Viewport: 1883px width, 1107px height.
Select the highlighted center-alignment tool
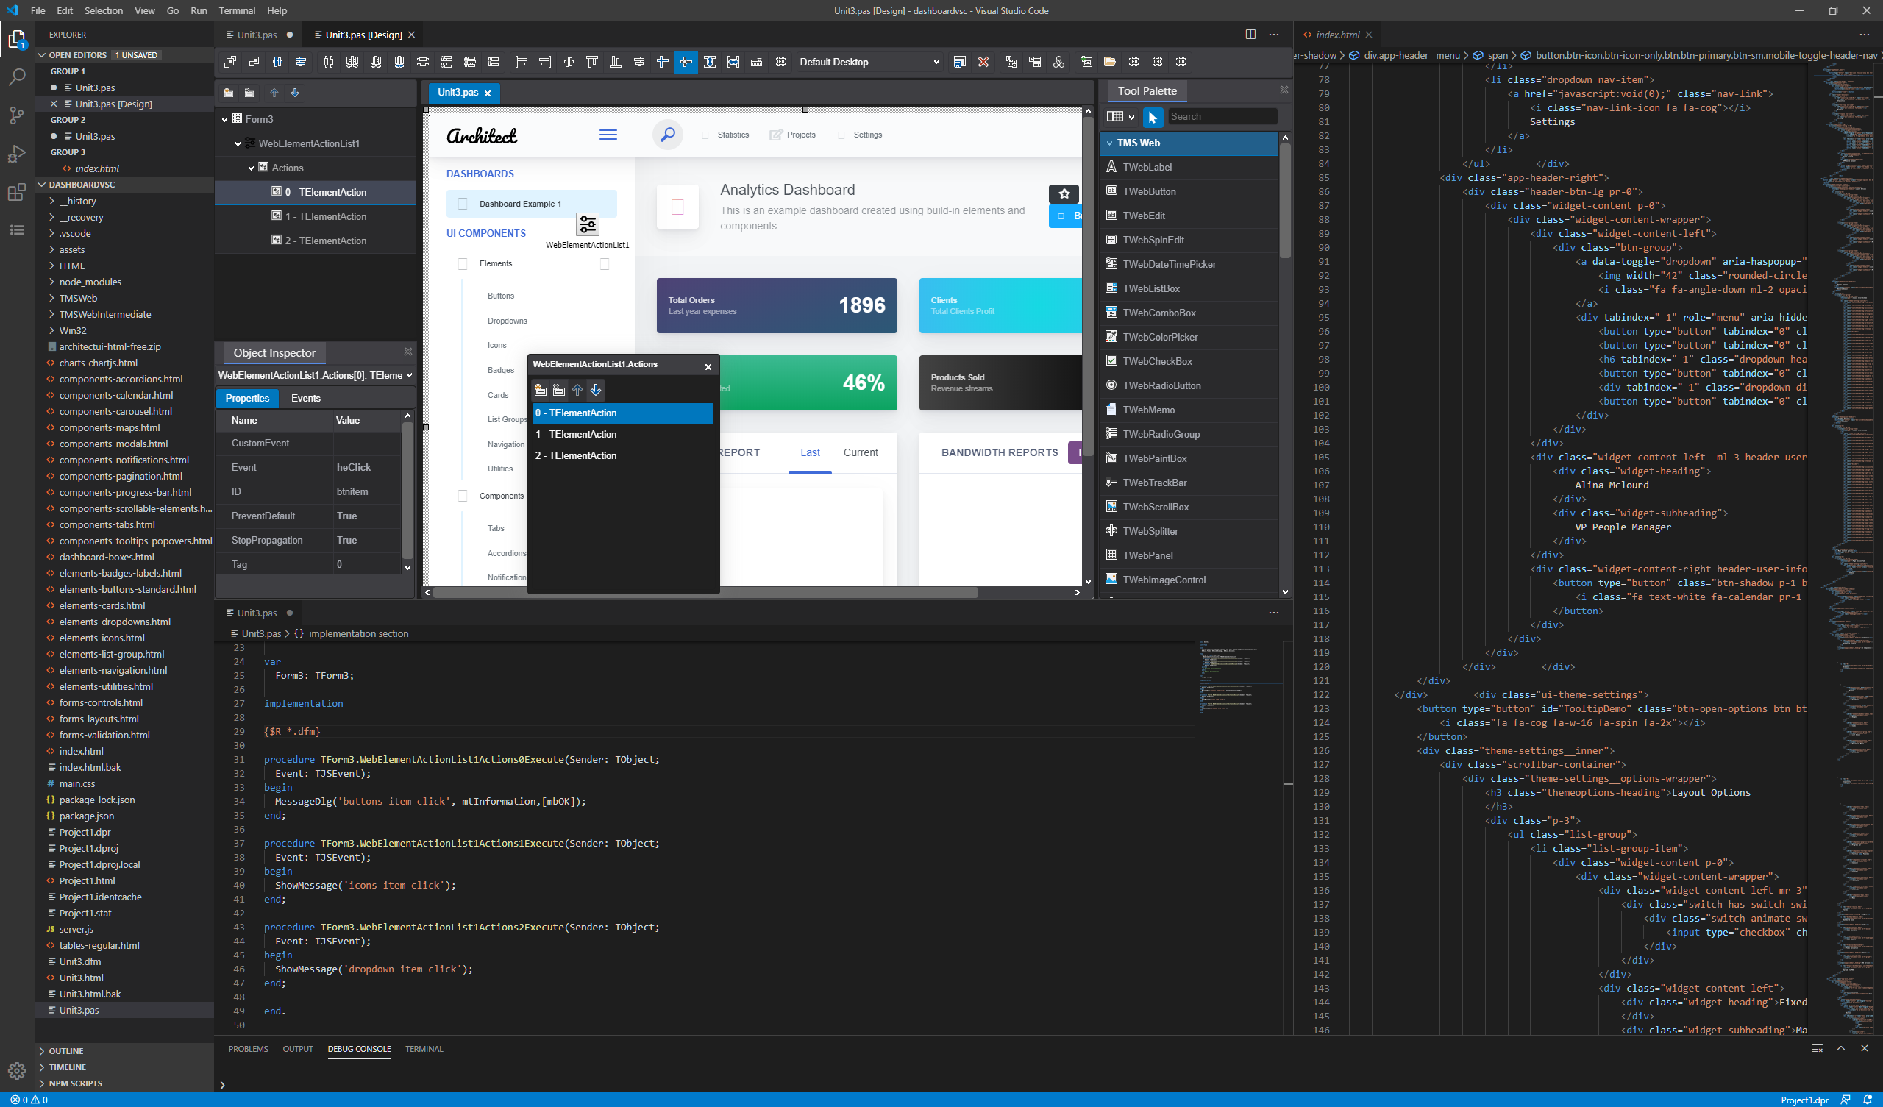click(686, 62)
